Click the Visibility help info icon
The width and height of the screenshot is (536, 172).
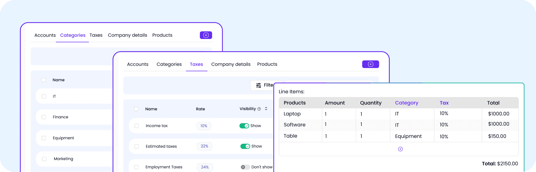[x=259, y=109]
